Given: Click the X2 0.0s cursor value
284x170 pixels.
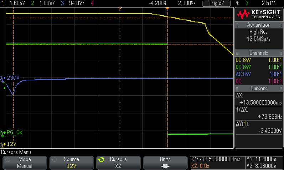Looking at the screenshot, I should [200, 166].
